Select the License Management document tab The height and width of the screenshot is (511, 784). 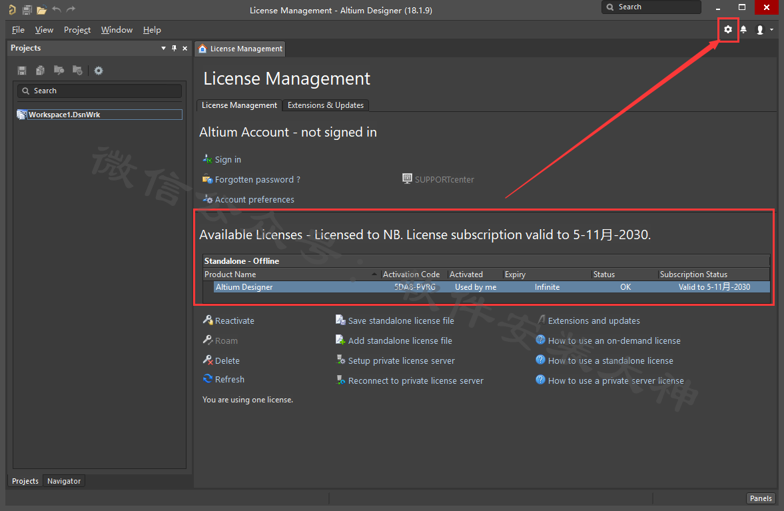pos(240,49)
